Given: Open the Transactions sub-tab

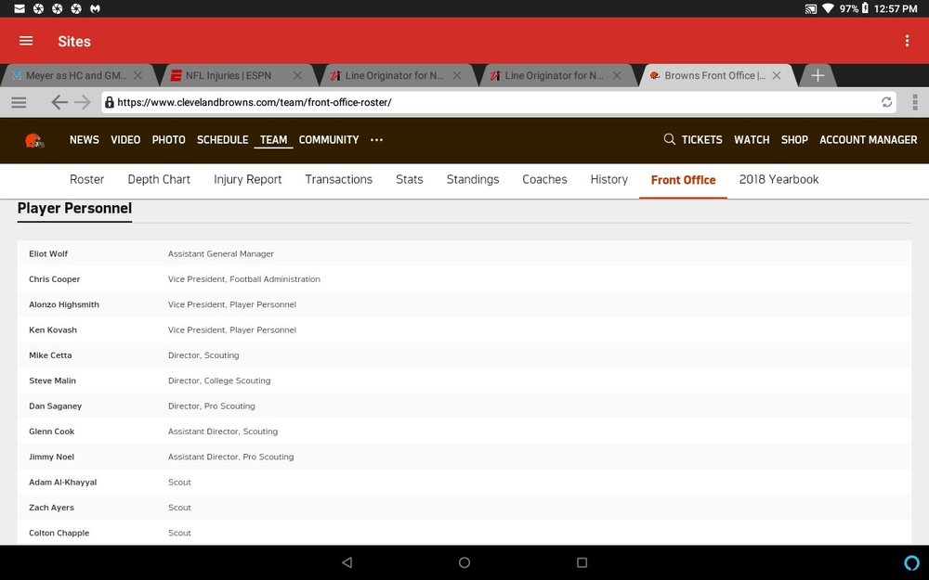Looking at the screenshot, I should [339, 179].
